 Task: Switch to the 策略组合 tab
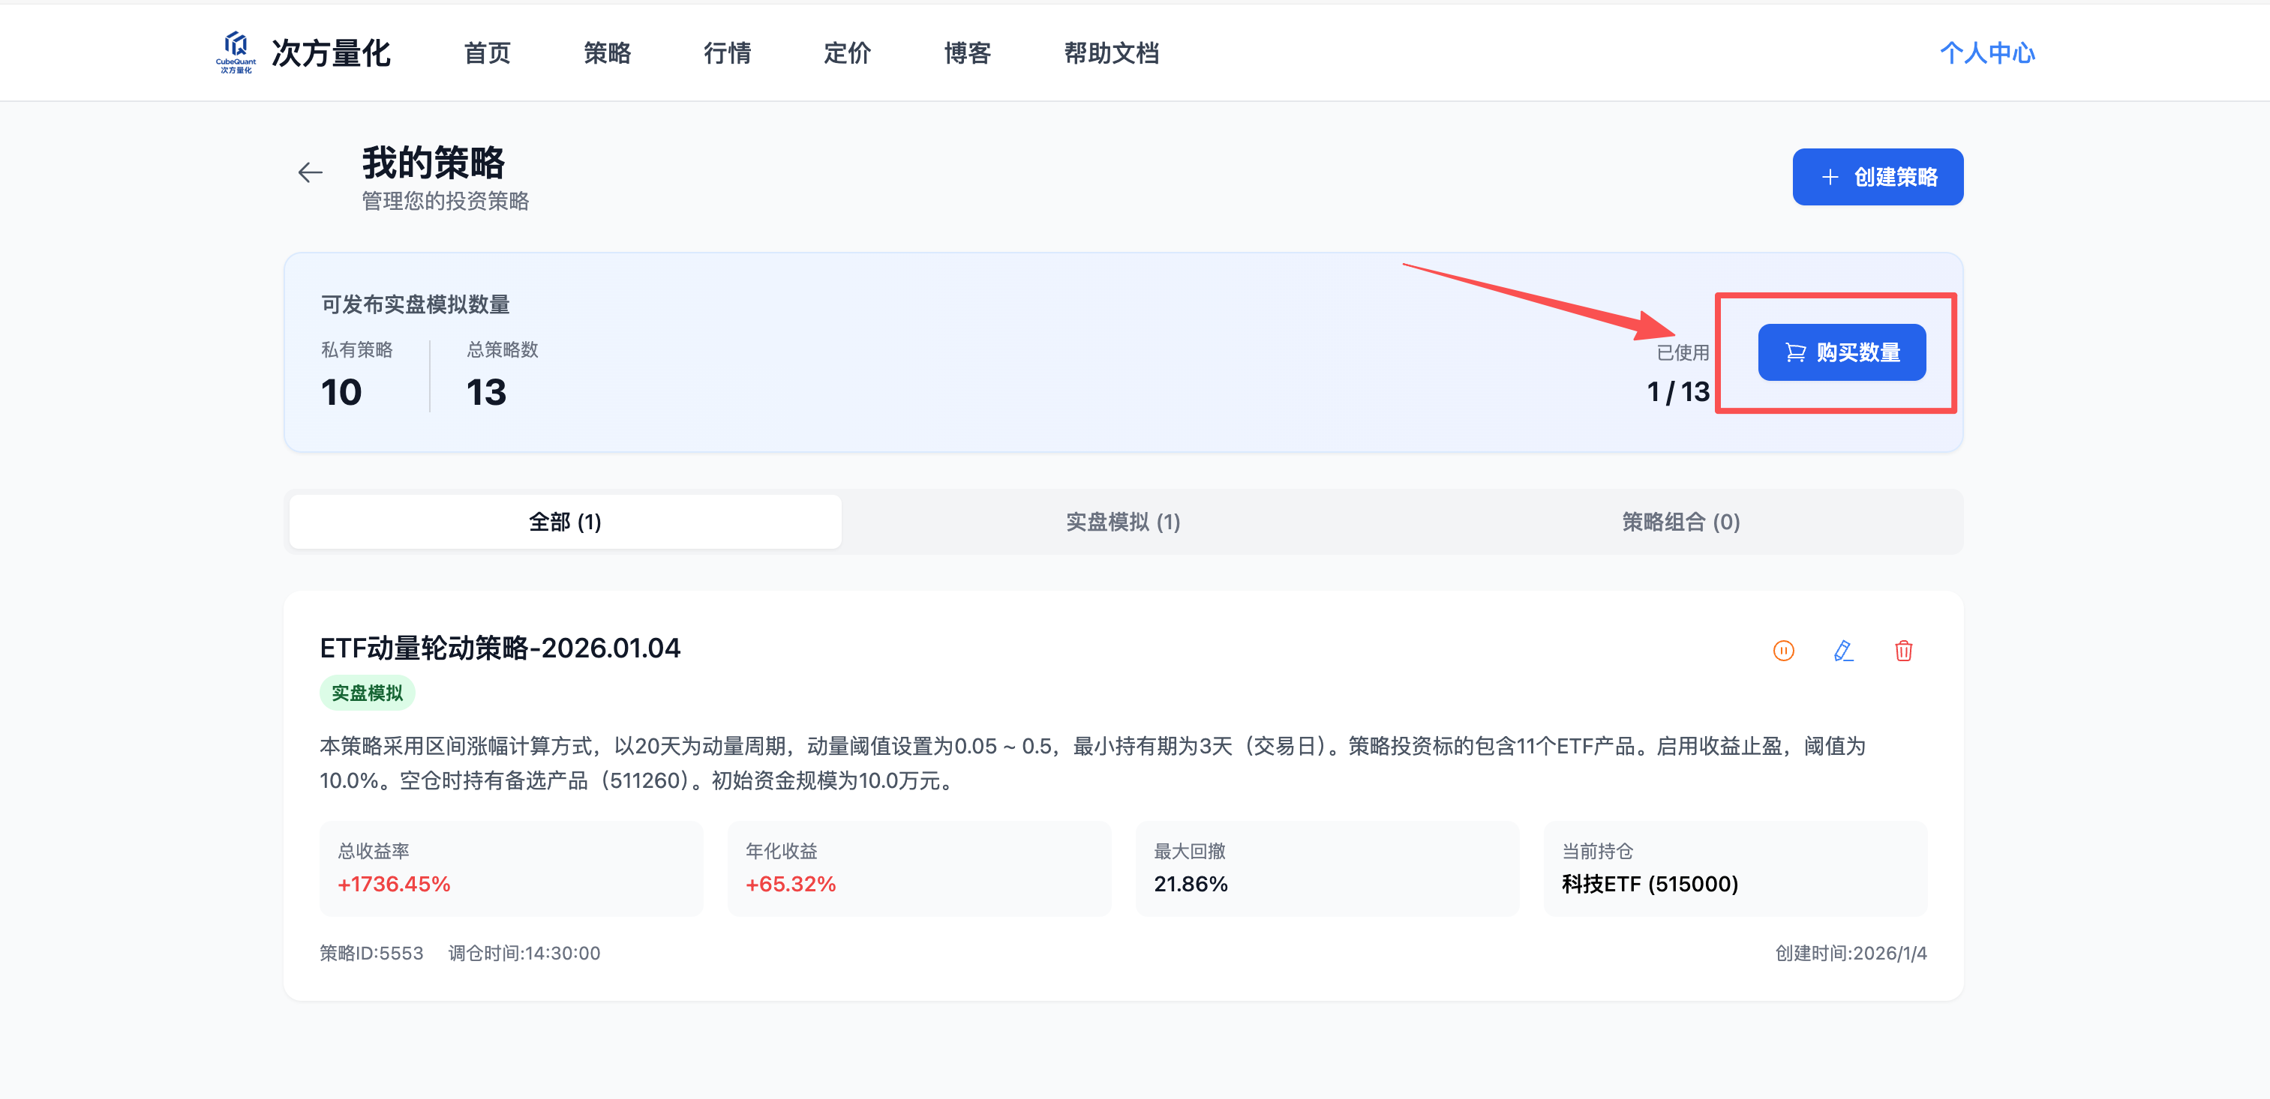click(x=1679, y=521)
